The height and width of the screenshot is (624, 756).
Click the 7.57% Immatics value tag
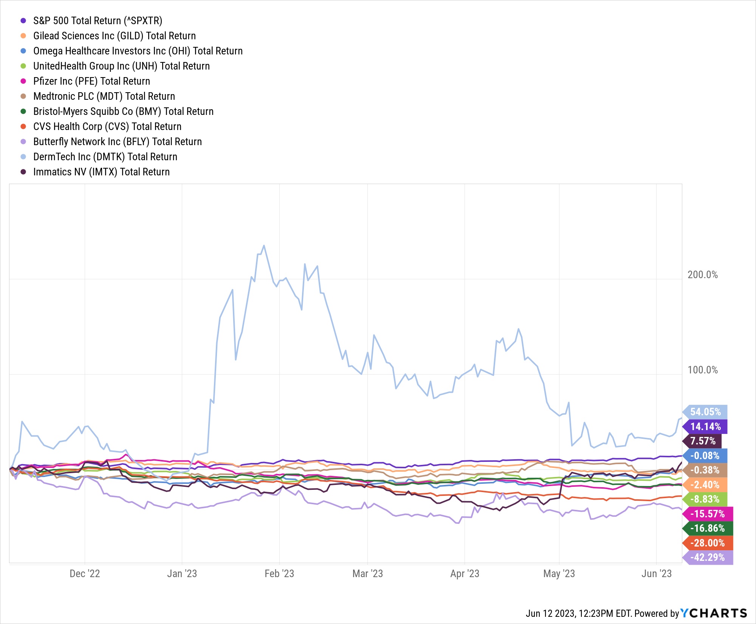pyautogui.click(x=702, y=441)
